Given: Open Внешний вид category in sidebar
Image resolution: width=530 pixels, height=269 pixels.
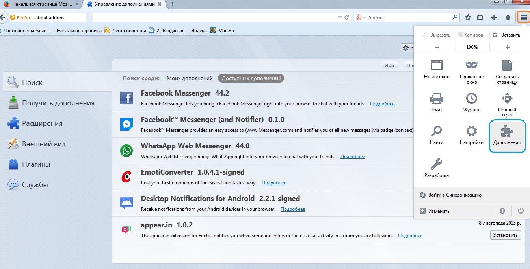Looking at the screenshot, I should (58, 144).
